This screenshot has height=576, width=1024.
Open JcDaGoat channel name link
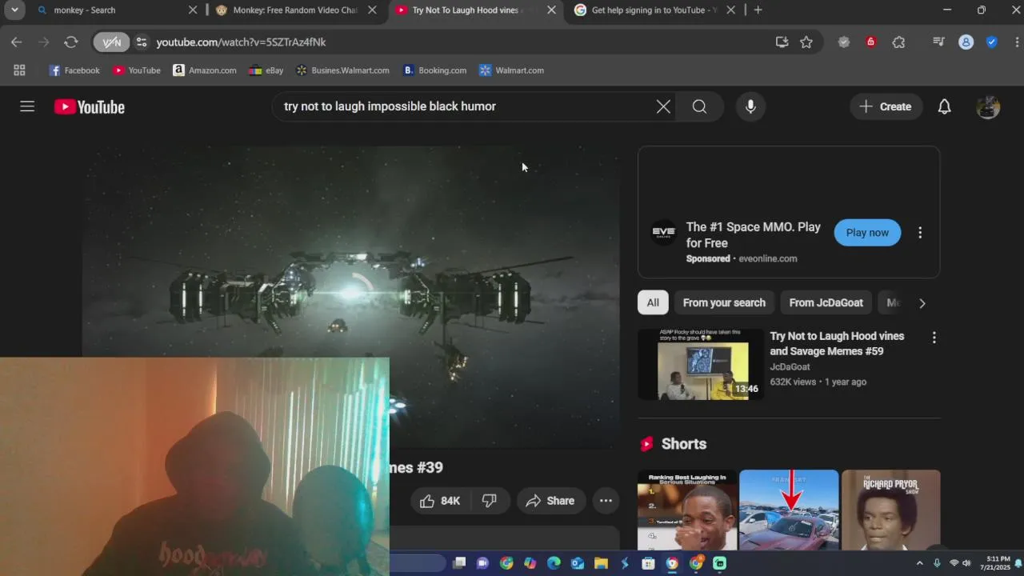[x=790, y=366]
